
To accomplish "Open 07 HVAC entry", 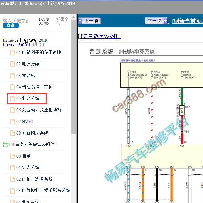I will [x=25, y=122].
